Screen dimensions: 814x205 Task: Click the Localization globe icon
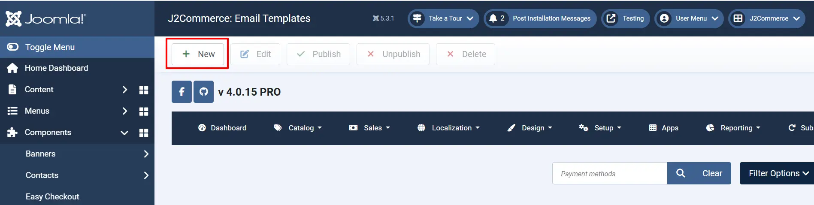click(421, 128)
